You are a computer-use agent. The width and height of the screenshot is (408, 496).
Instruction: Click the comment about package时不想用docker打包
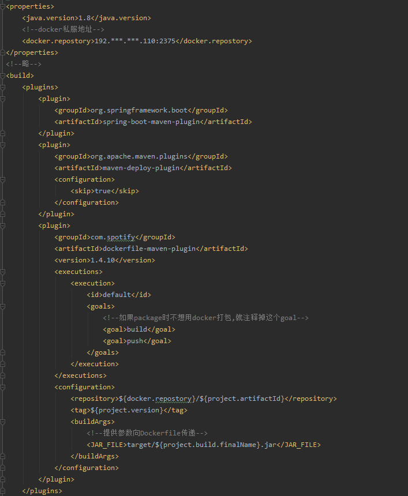pyautogui.click(x=206, y=318)
